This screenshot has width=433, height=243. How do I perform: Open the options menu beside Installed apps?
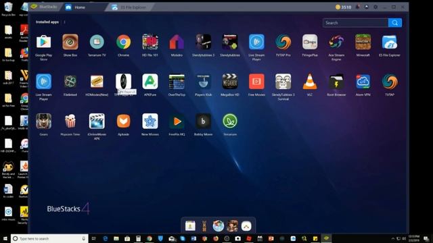click(65, 22)
